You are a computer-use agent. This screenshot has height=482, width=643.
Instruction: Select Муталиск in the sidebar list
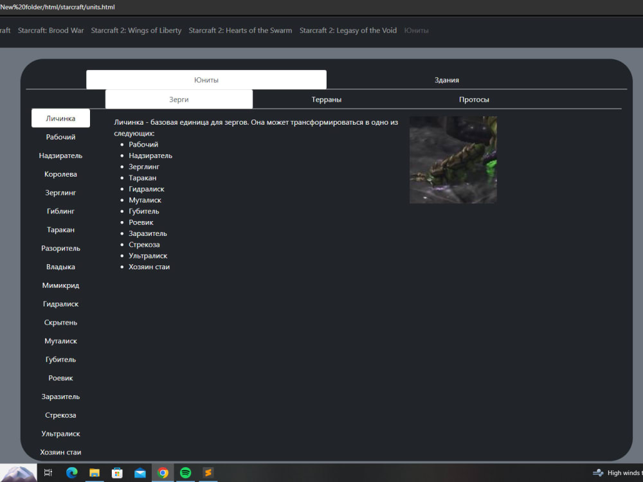click(x=60, y=341)
